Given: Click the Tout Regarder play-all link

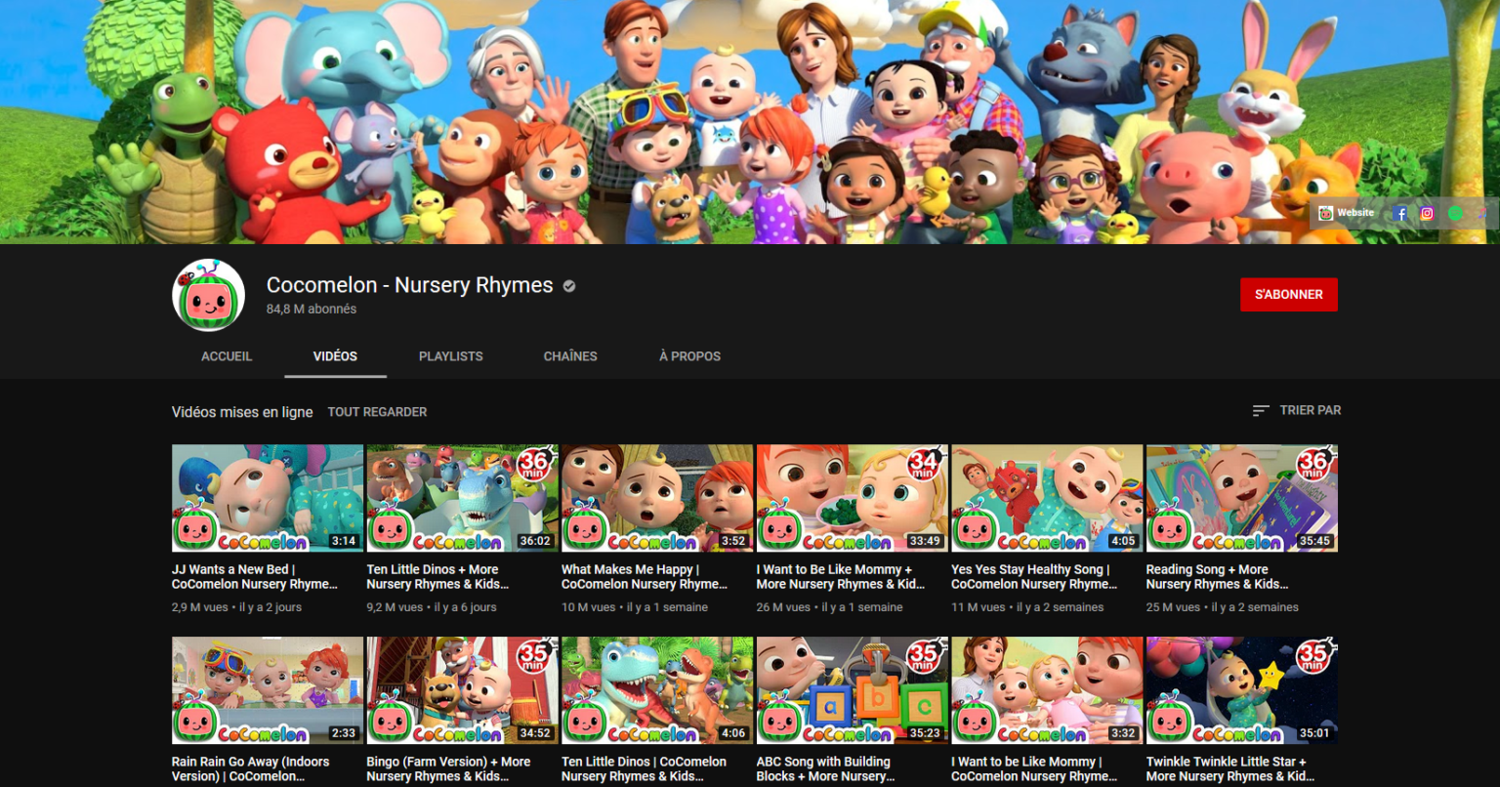Looking at the screenshot, I should [x=377, y=412].
